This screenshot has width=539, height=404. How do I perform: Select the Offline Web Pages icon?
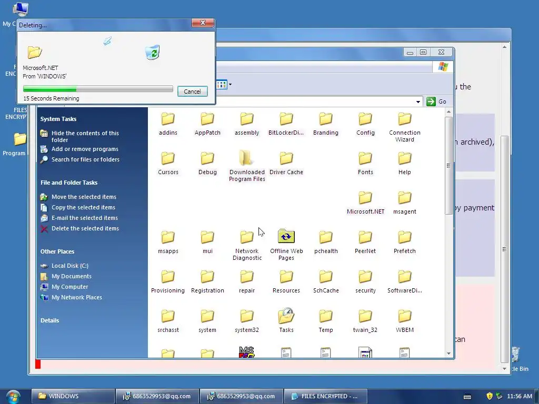click(x=286, y=236)
